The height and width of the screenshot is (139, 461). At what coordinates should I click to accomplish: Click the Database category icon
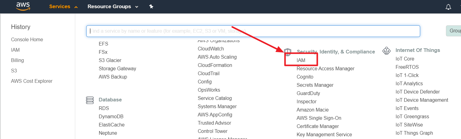click(x=90, y=100)
